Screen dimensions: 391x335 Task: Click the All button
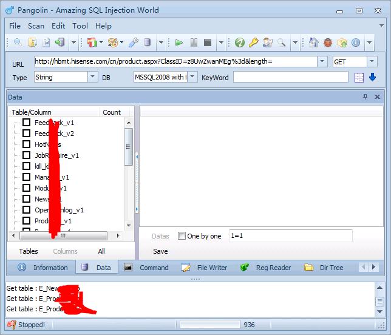pos(101,251)
